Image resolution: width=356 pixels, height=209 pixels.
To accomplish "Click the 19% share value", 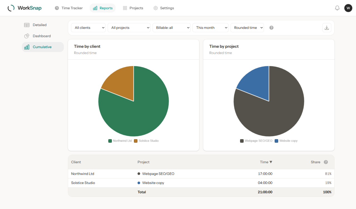I will tap(328, 183).
